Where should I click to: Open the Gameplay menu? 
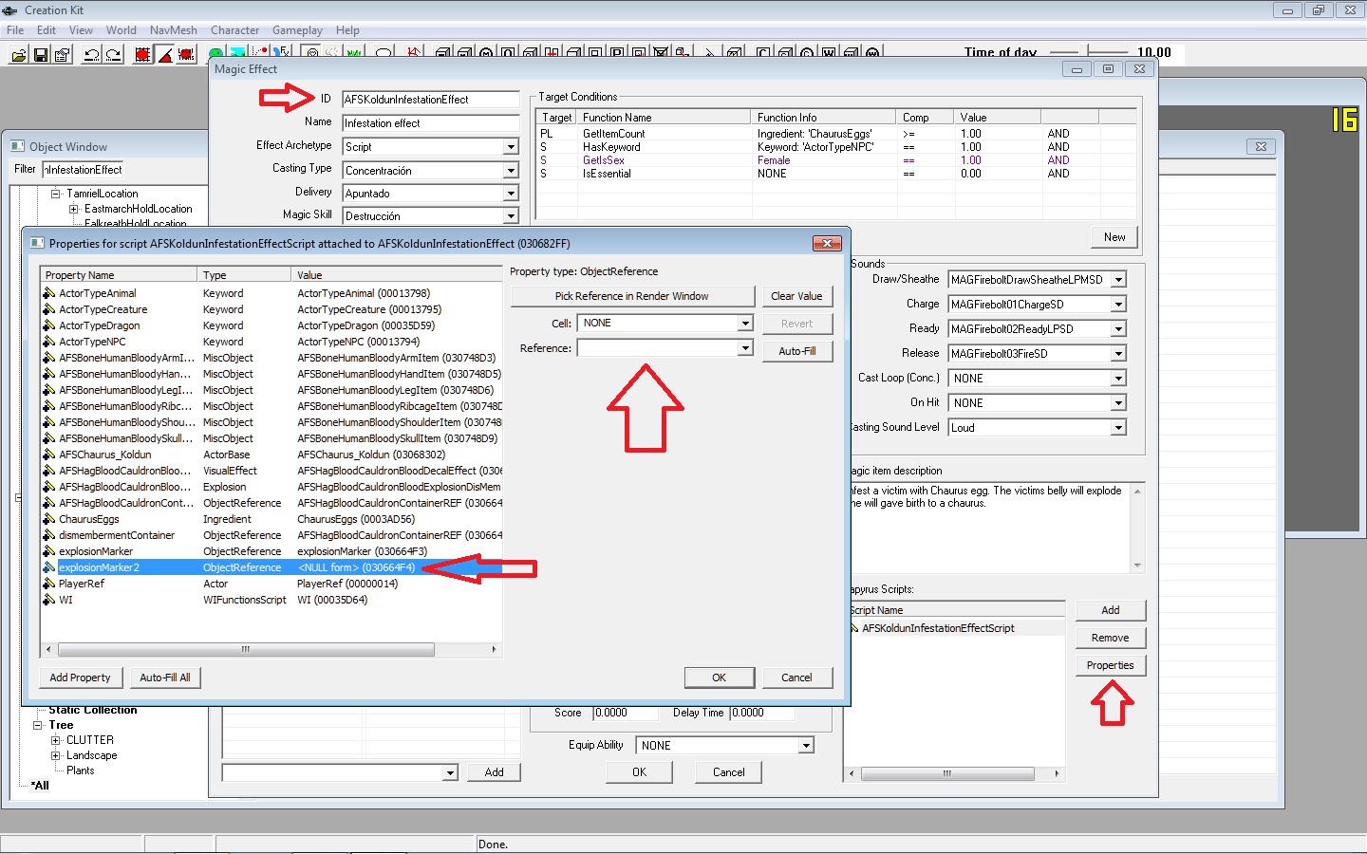click(x=297, y=30)
